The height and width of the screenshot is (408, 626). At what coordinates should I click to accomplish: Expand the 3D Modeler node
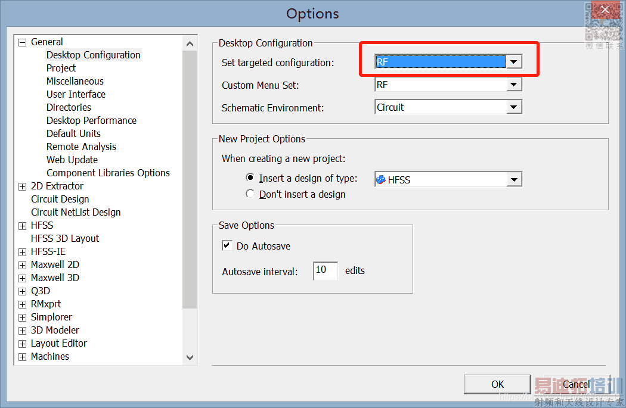[23, 331]
